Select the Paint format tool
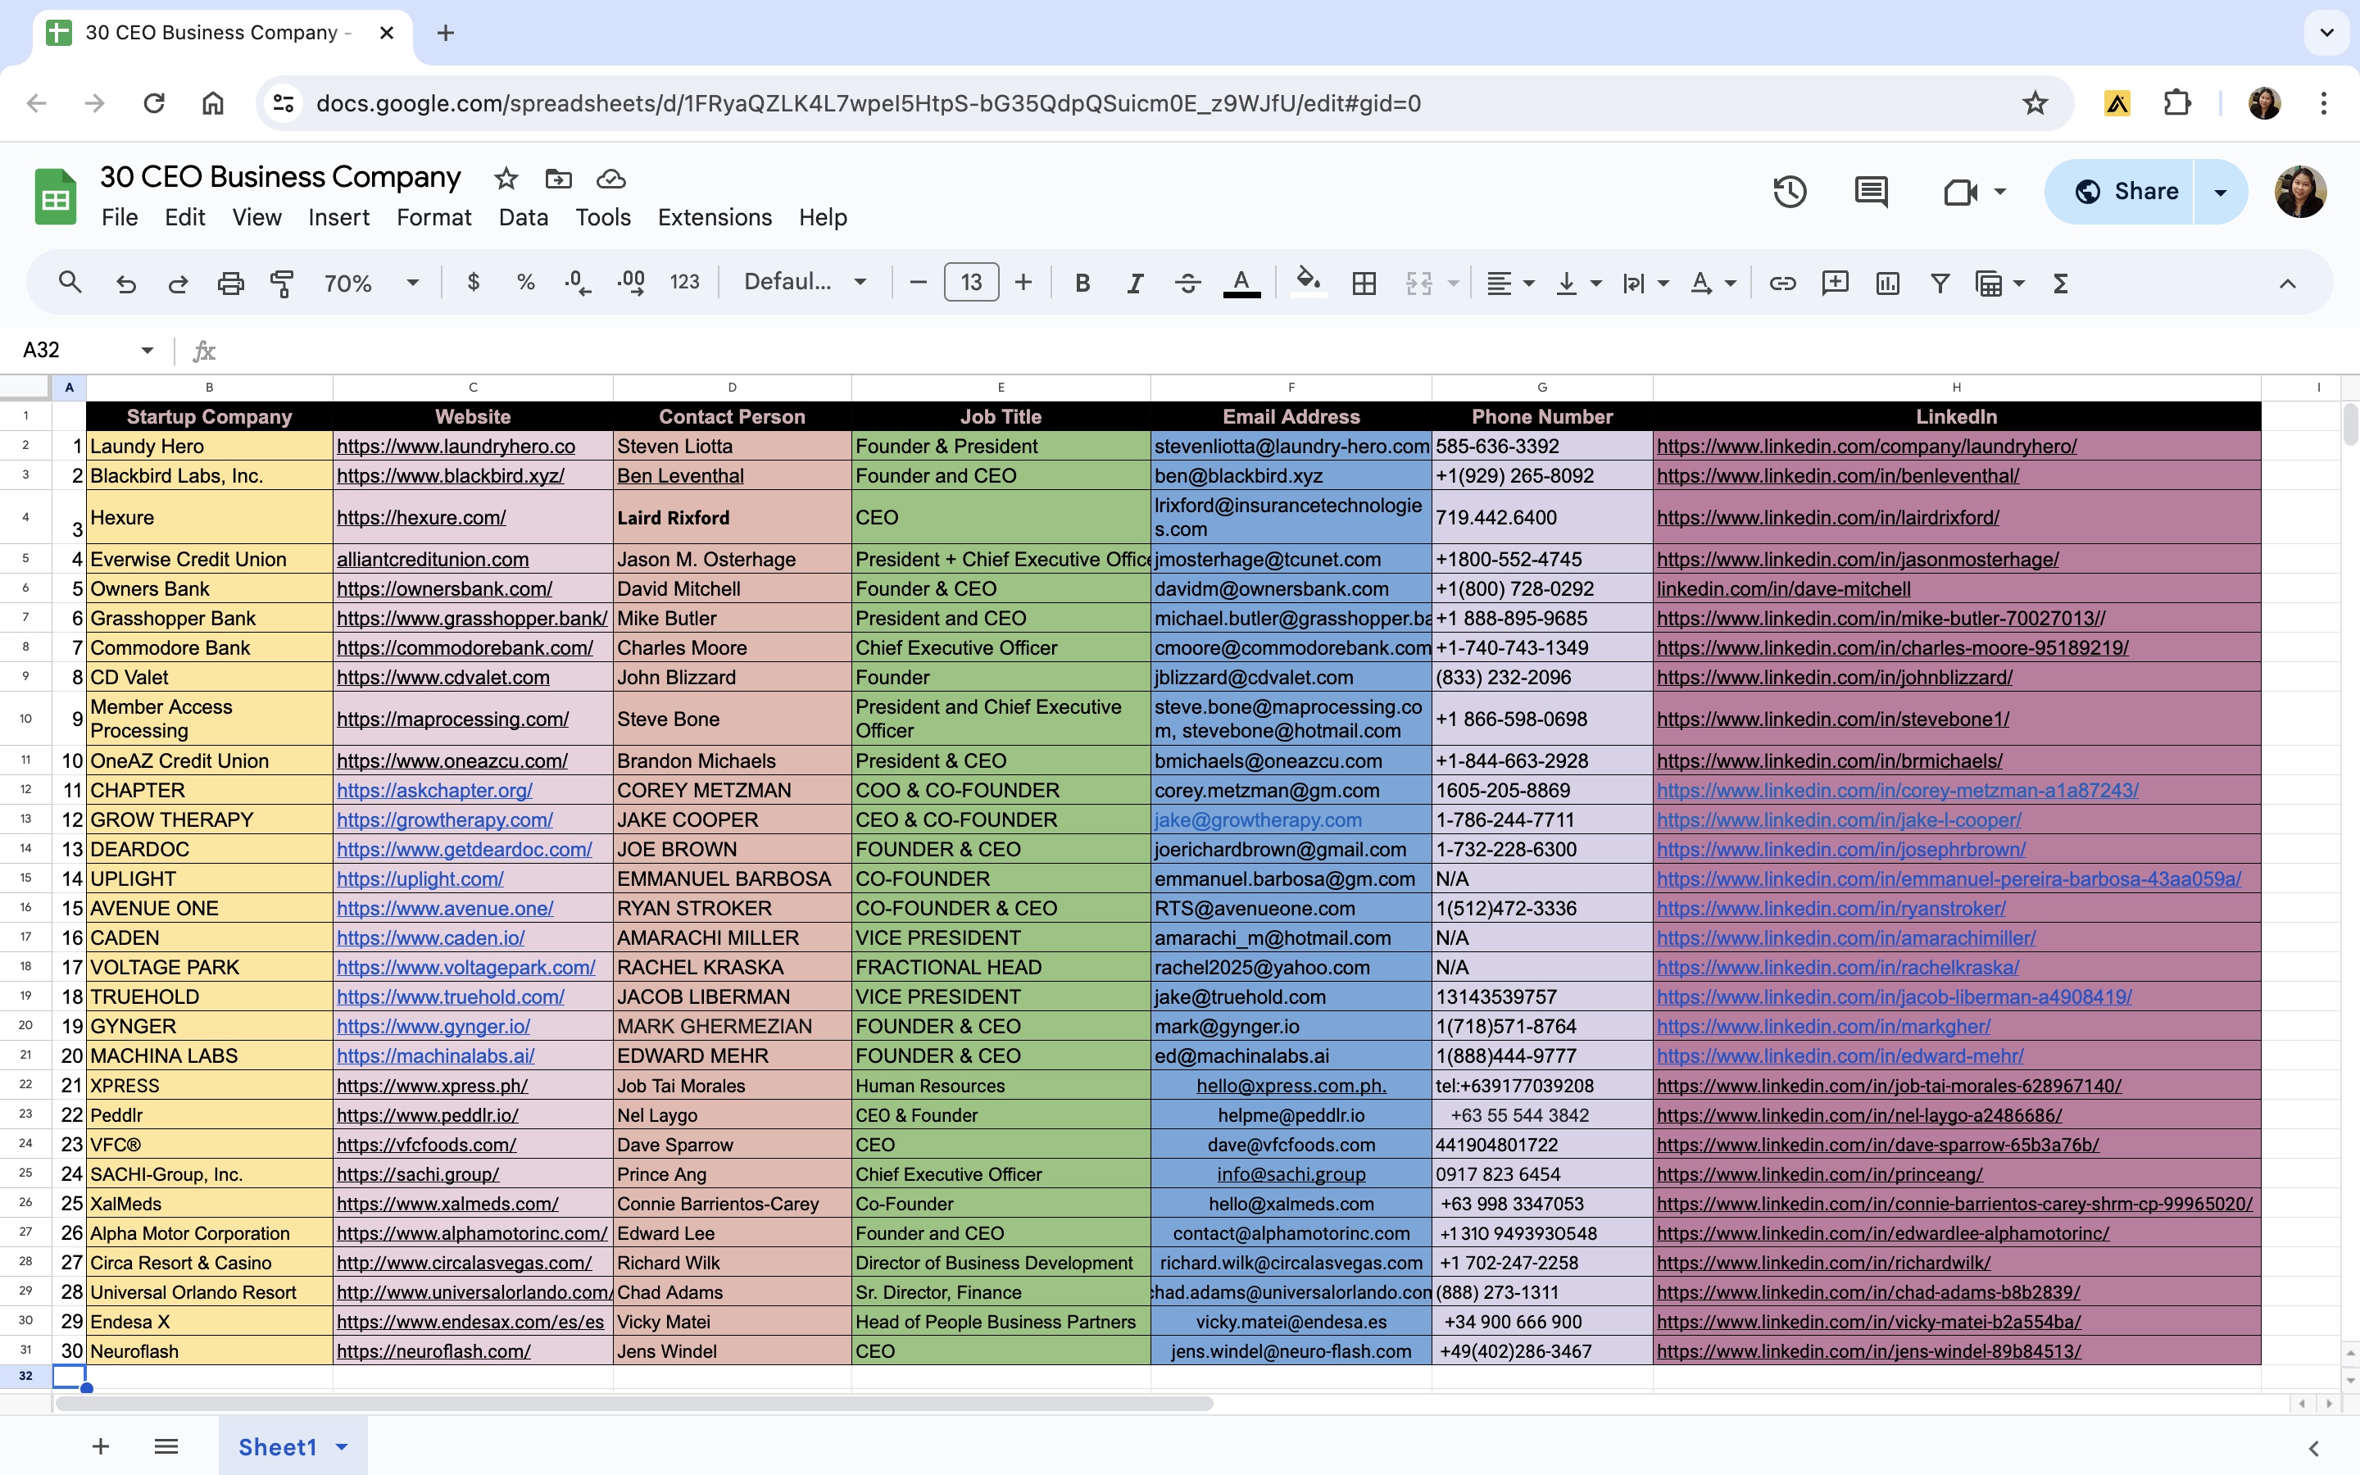This screenshot has height=1475, width=2360. click(282, 283)
